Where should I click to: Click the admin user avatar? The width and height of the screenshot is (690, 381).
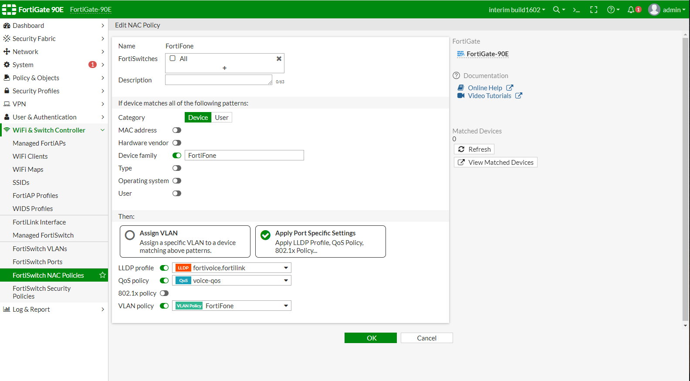coord(654,10)
